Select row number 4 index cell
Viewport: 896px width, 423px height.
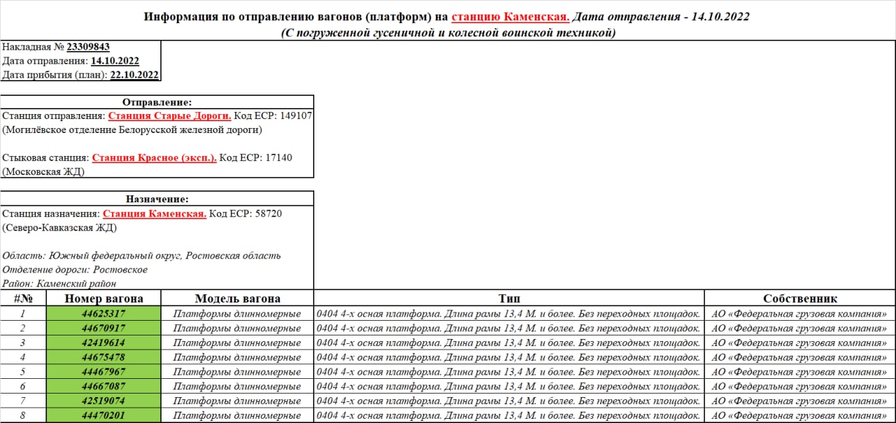click(23, 357)
